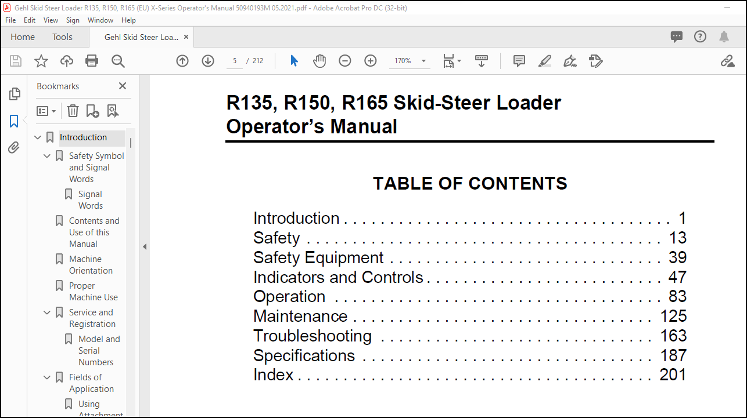
Task: Jump to Index contents entry
Action: click(x=470, y=375)
